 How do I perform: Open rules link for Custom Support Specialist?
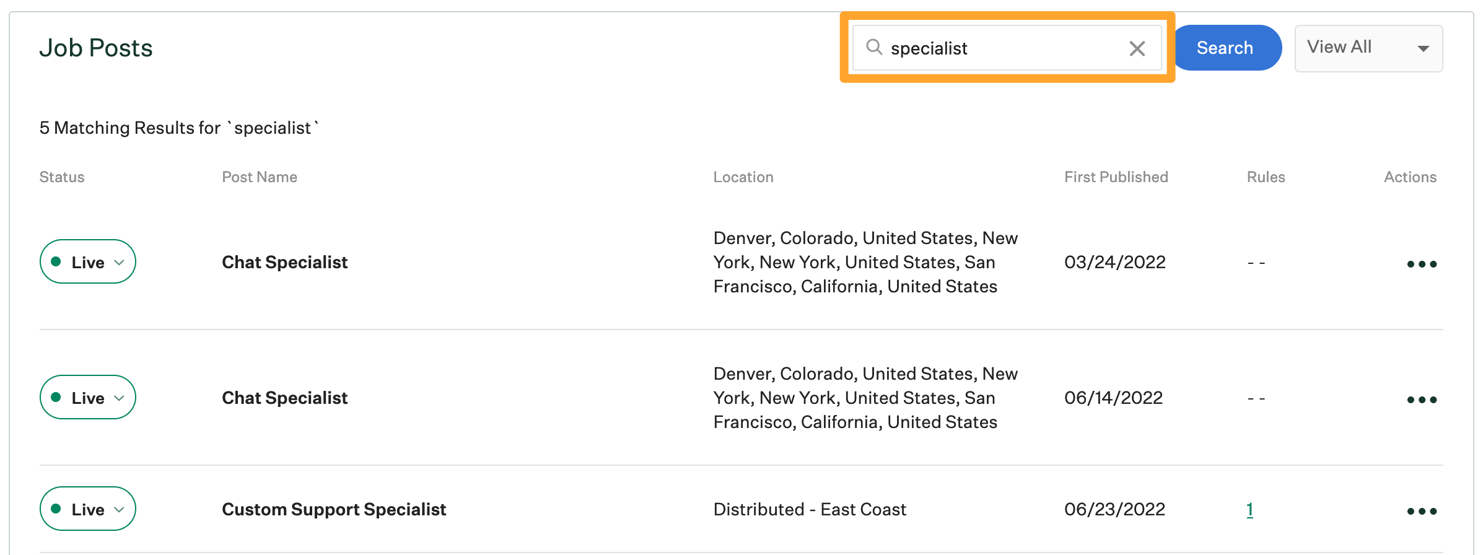point(1249,509)
